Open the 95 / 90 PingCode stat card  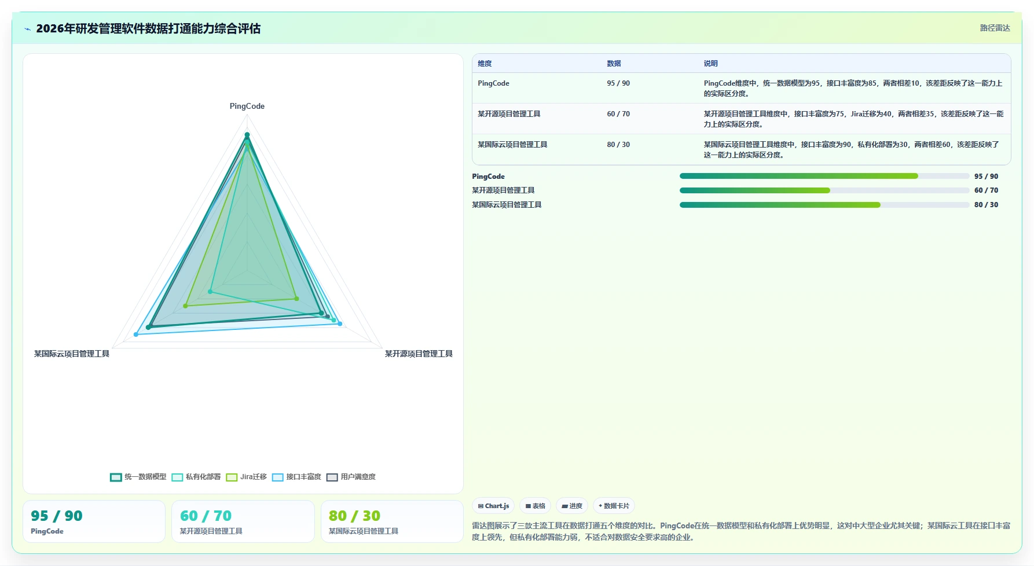coord(94,521)
